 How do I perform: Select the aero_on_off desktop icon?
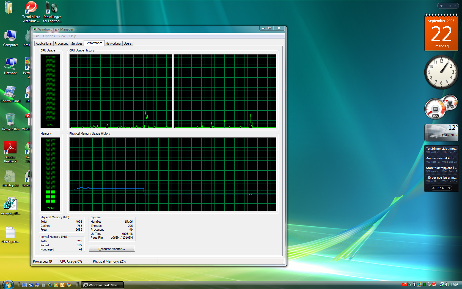tap(10, 206)
